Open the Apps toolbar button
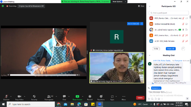 (112, 97)
